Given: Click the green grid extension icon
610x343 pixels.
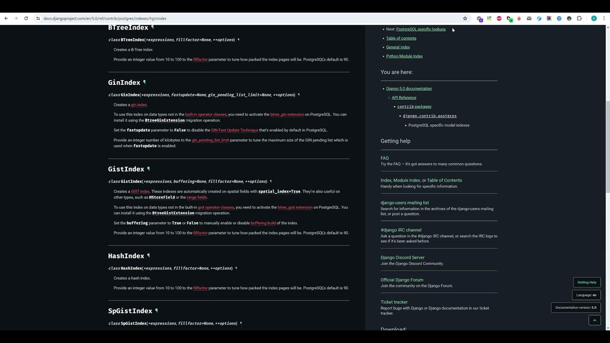Looking at the screenshot, I should click(489, 19).
